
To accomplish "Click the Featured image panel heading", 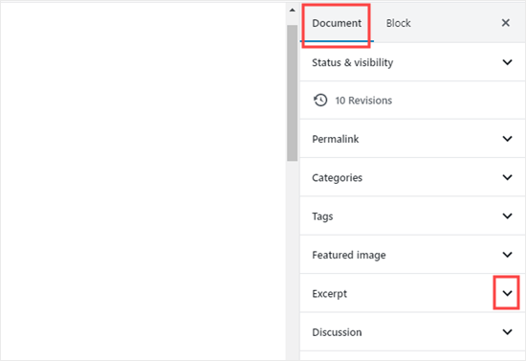I will 349,255.
